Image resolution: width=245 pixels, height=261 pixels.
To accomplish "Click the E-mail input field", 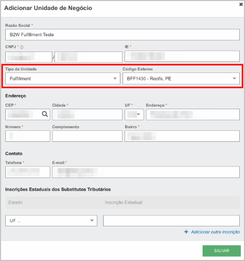I will click(146, 172).
